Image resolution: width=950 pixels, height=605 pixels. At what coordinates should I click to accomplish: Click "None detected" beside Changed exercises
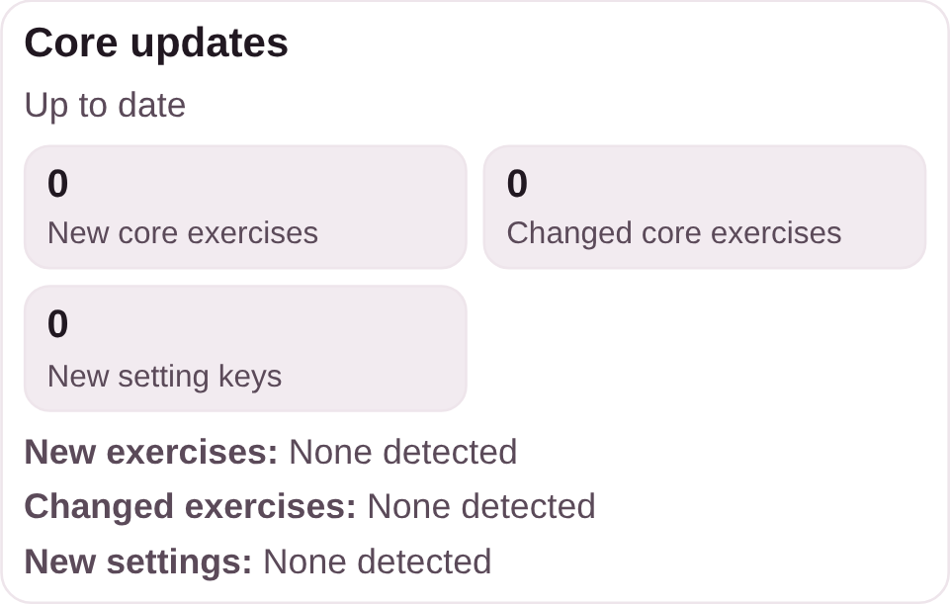(x=481, y=506)
